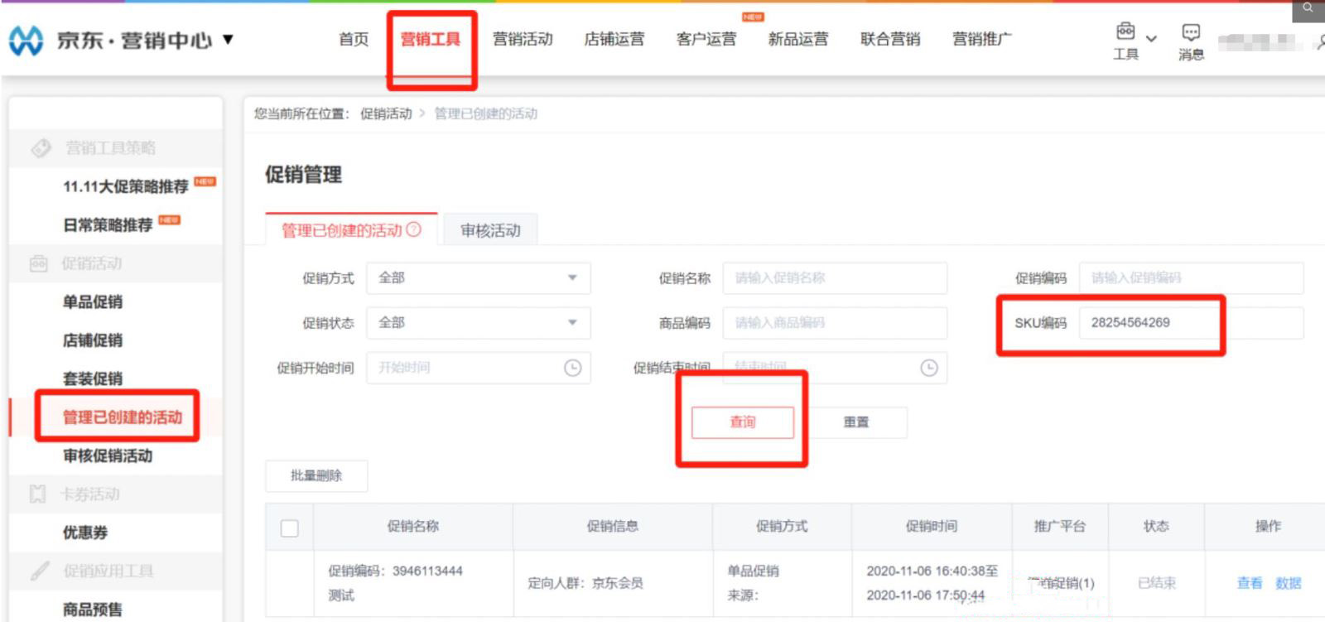The width and height of the screenshot is (1325, 622).
Task: Open 店铺促销 in the sidebar
Action: tap(93, 340)
